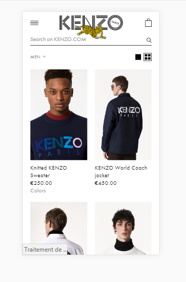
Task: Open KENZO World Coach jacket image
Action: click(123, 115)
